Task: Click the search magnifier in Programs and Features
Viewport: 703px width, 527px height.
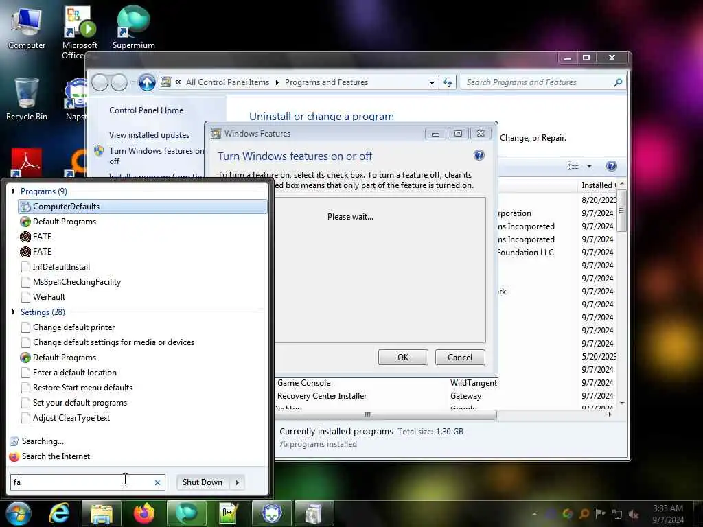Action: pyautogui.click(x=618, y=82)
